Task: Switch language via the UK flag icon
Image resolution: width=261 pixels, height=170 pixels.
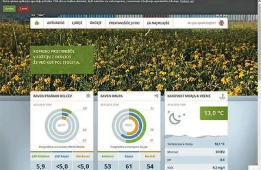Action: click(221, 23)
